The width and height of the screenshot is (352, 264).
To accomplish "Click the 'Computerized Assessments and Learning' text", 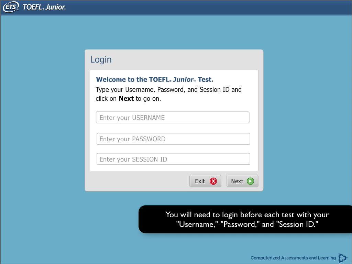I will [293, 258].
